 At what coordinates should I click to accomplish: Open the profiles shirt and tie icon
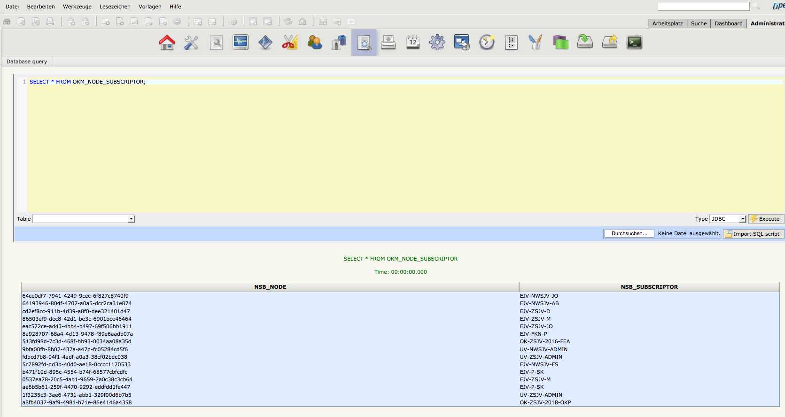click(x=339, y=43)
